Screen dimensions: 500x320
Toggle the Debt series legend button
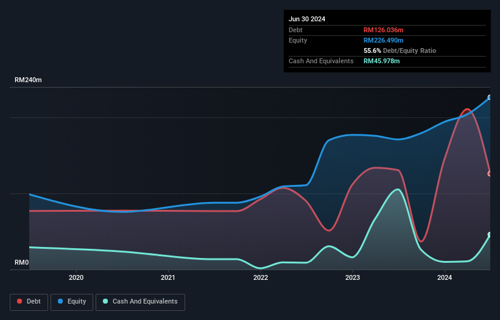(x=29, y=302)
